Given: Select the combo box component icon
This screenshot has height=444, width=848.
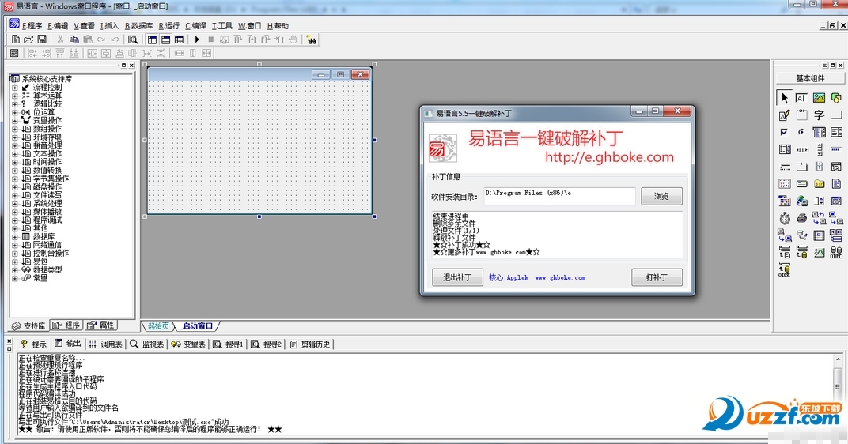Looking at the screenshot, I should 819,132.
